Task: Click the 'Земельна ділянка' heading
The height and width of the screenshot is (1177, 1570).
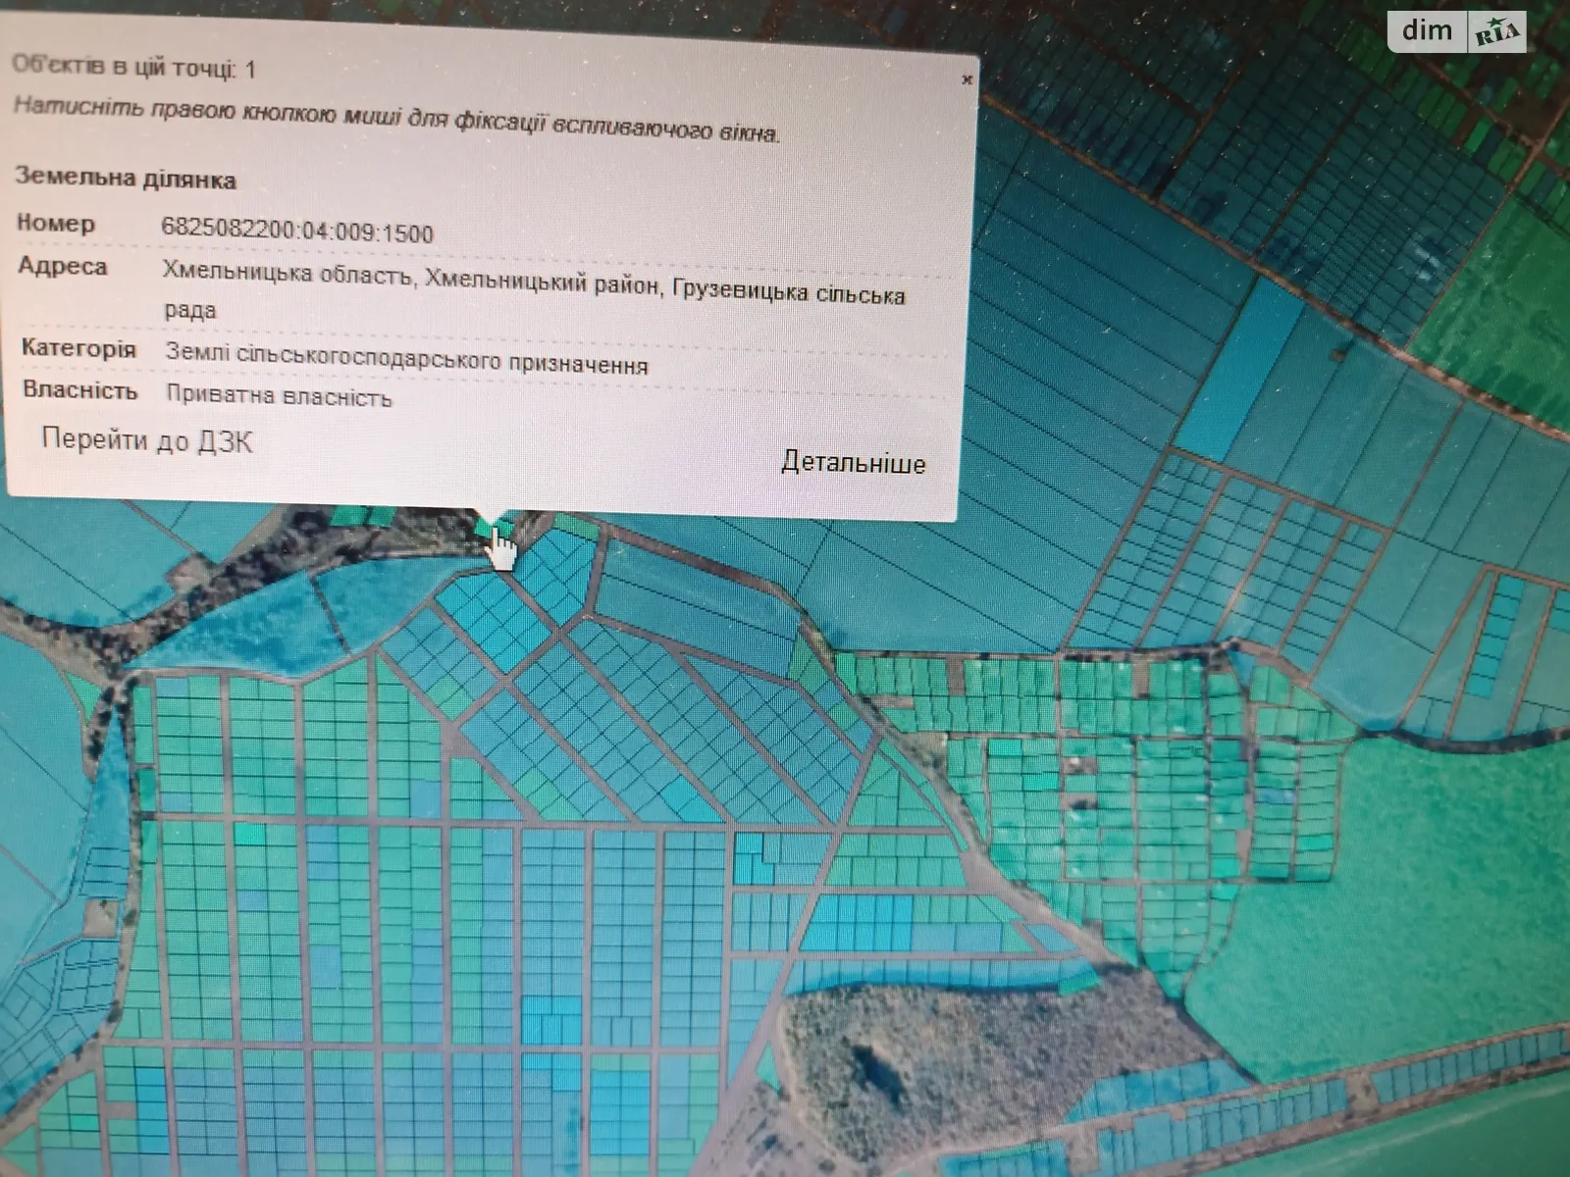Action: tap(125, 179)
